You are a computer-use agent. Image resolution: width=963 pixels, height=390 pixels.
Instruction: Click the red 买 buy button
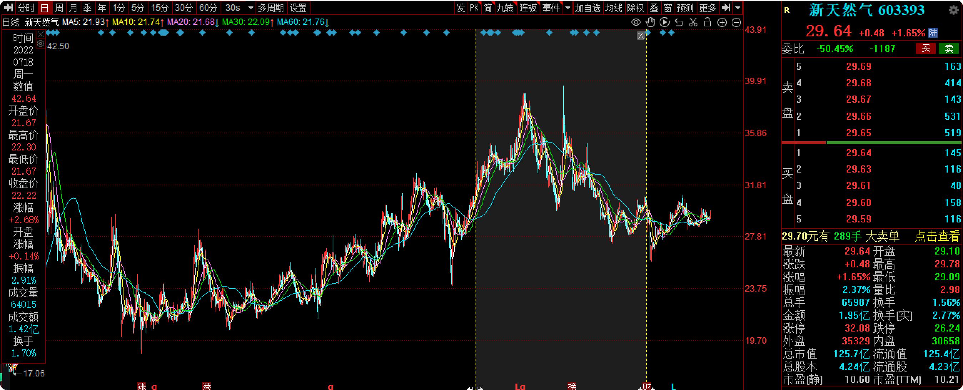[x=926, y=48]
